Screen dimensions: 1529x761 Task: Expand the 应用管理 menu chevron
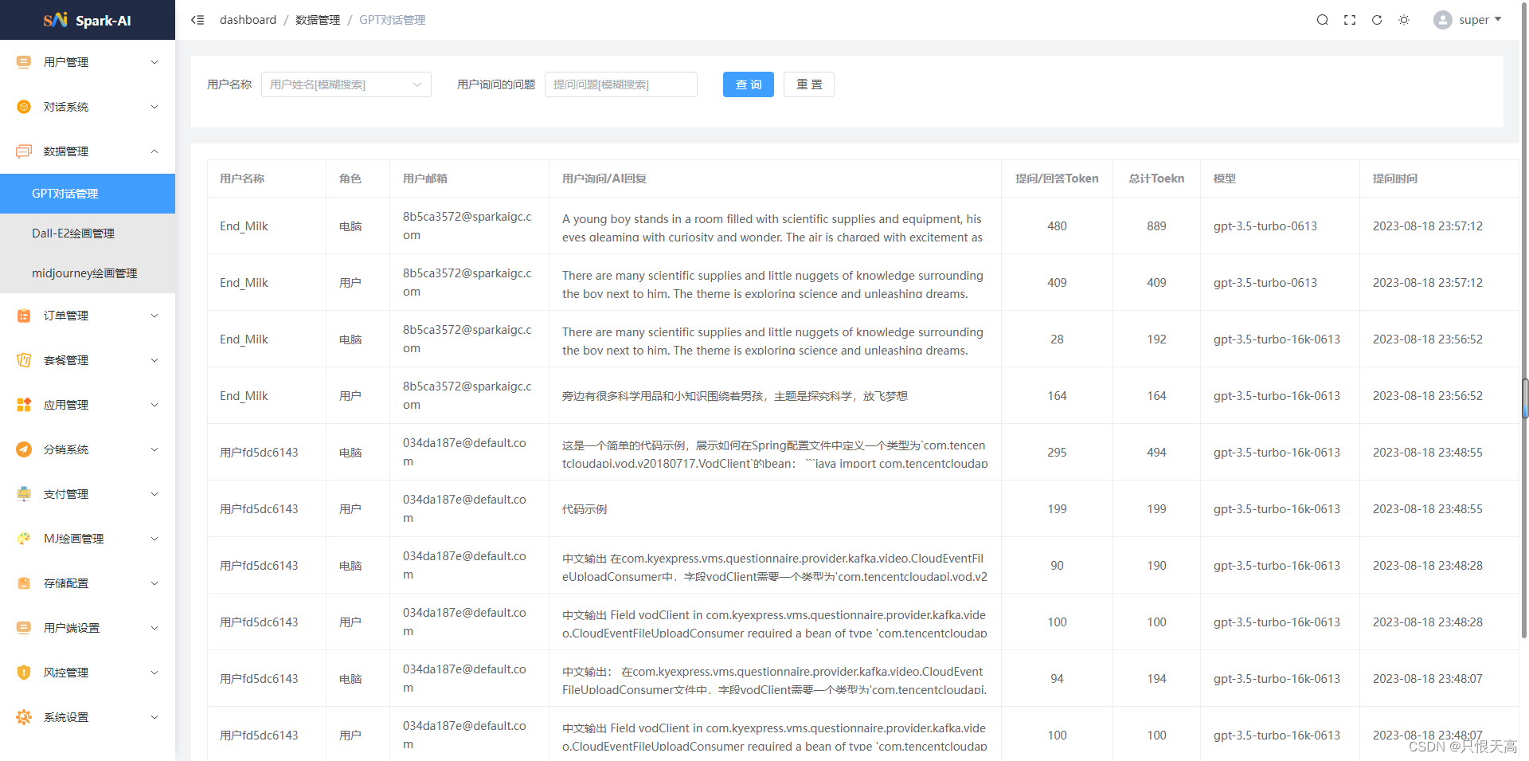click(154, 405)
